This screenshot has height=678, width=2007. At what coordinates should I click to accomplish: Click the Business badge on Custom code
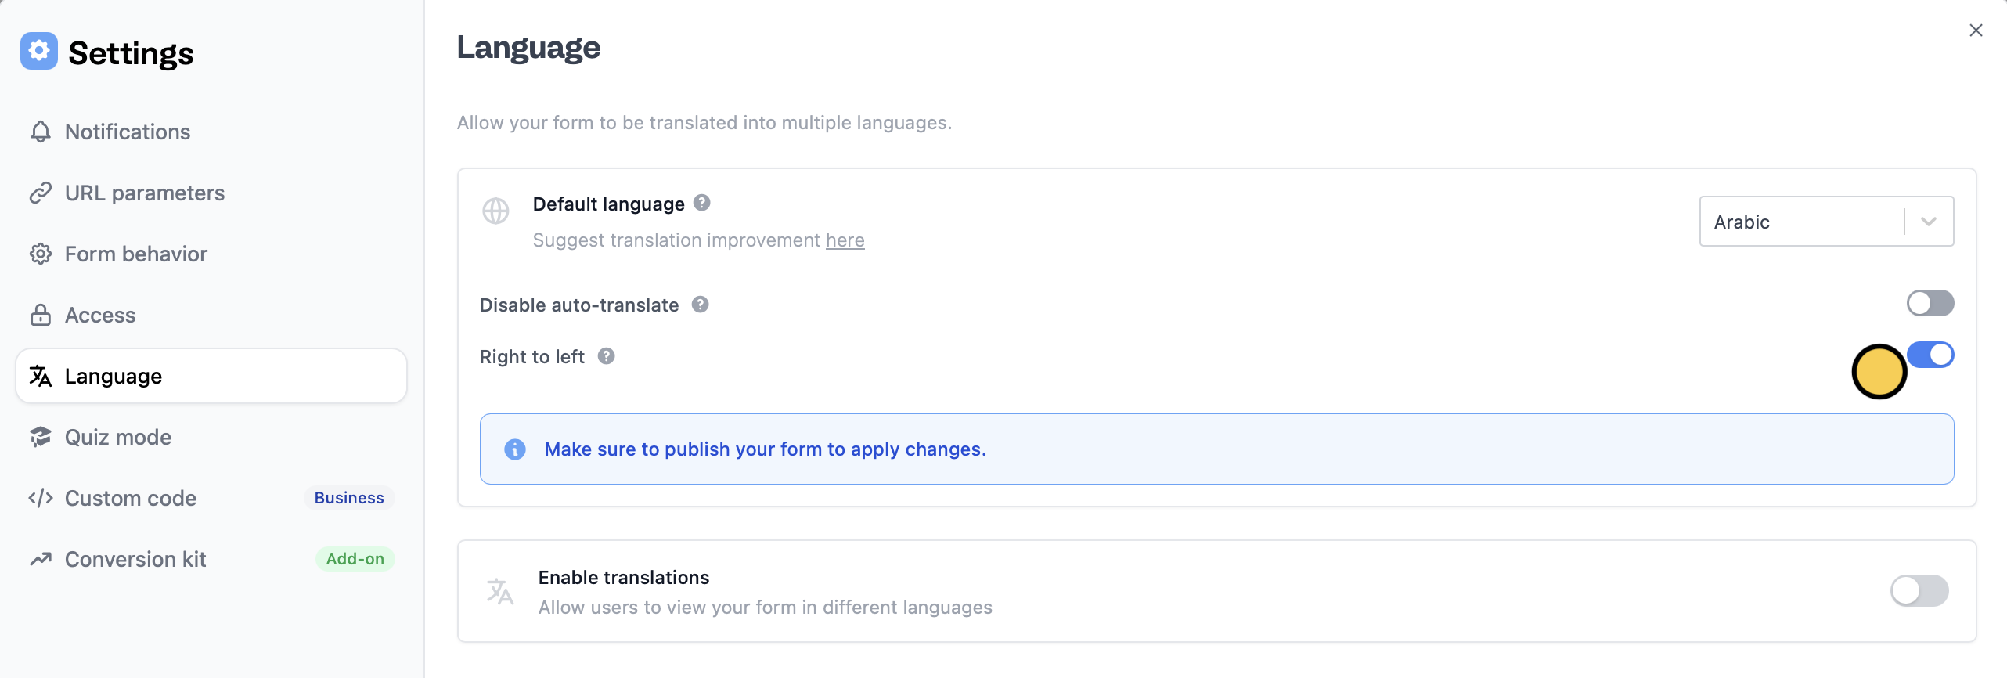[x=349, y=498]
